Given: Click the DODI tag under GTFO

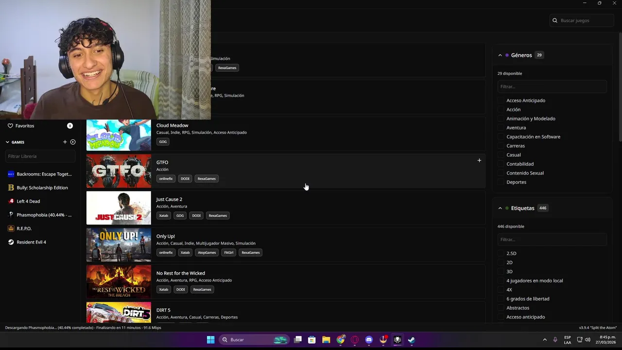Looking at the screenshot, I should [185, 178].
